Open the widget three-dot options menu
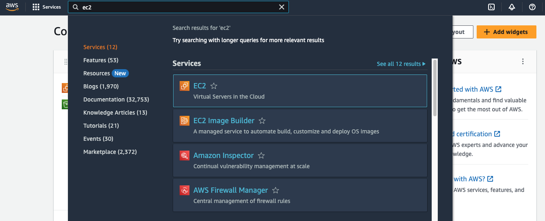The image size is (545, 221). 523,62
